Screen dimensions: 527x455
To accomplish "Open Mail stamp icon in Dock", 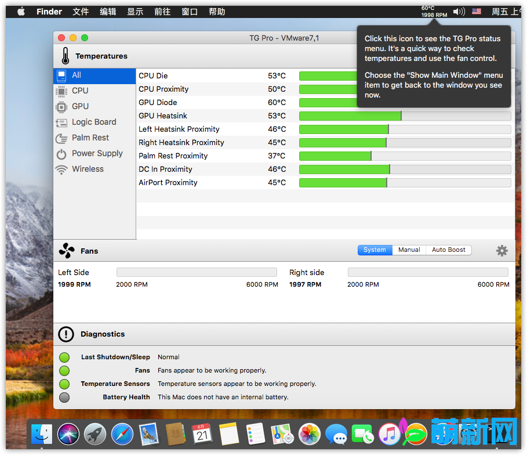I will [149, 434].
